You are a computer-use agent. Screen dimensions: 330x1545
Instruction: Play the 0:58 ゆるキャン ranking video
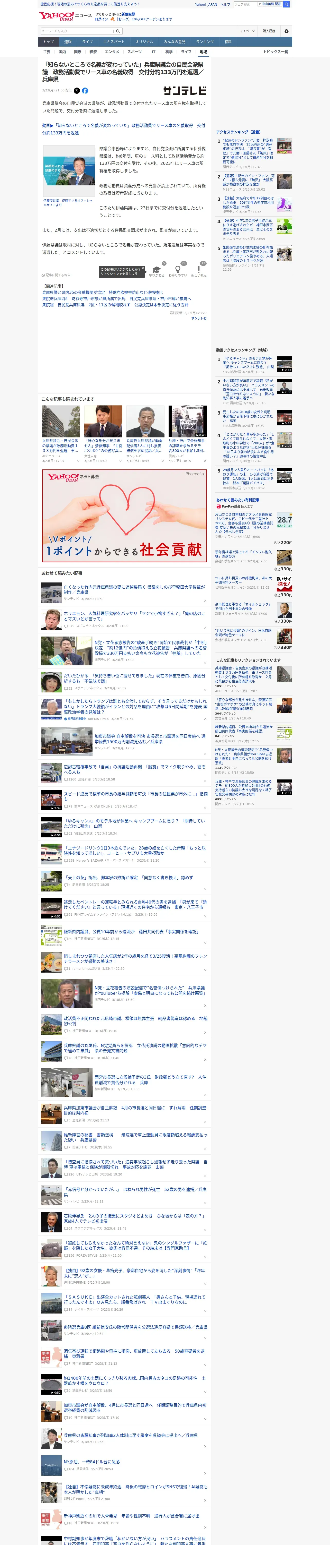point(284,364)
